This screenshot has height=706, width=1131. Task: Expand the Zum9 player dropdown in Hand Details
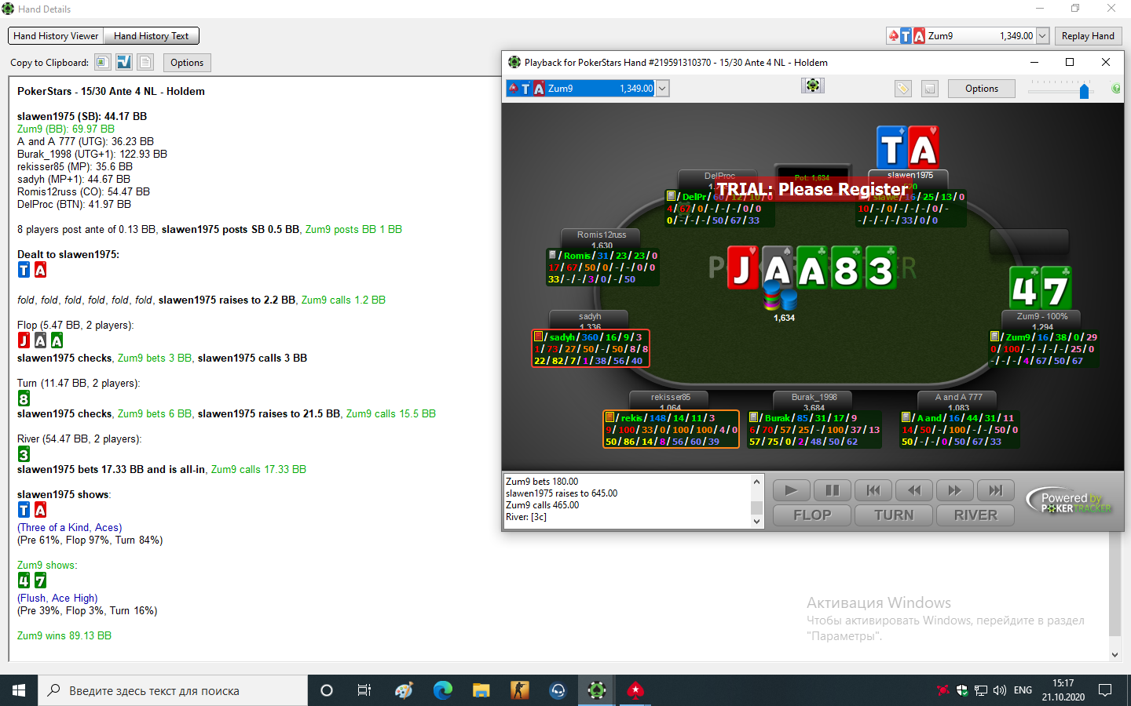pos(1042,36)
